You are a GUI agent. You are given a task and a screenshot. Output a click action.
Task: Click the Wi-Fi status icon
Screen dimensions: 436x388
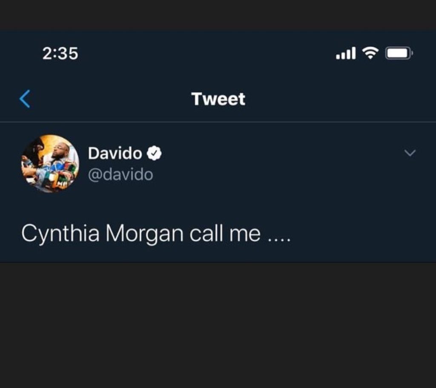pos(370,53)
